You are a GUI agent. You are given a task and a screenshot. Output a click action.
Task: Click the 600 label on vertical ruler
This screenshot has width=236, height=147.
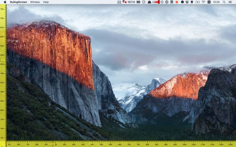click(x=2, y=36)
